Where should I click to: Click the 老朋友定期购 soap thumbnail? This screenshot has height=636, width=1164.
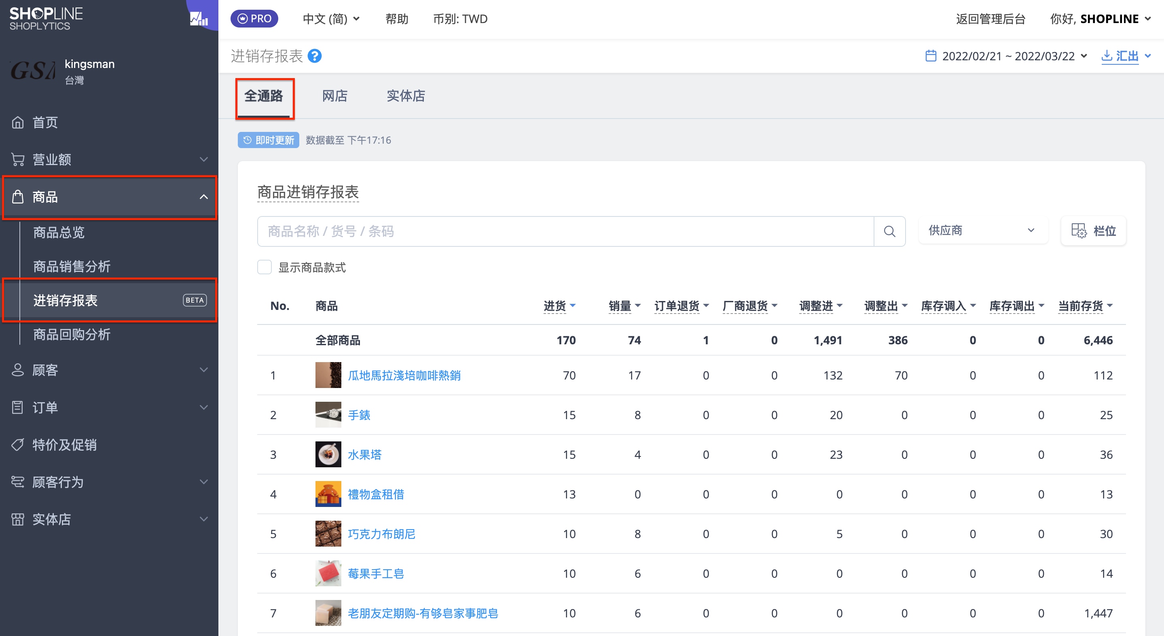[328, 613]
